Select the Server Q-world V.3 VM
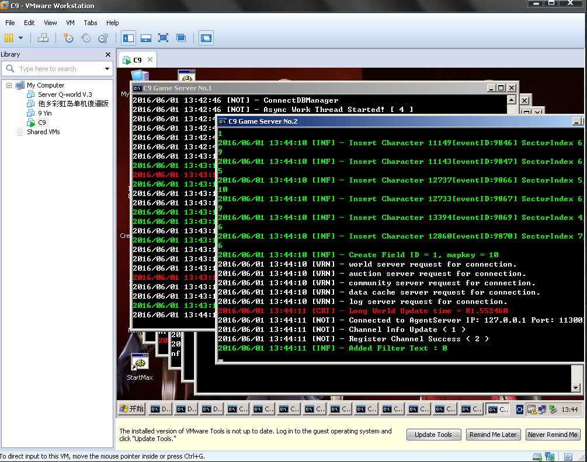The image size is (587, 462). [x=65, y=94]
